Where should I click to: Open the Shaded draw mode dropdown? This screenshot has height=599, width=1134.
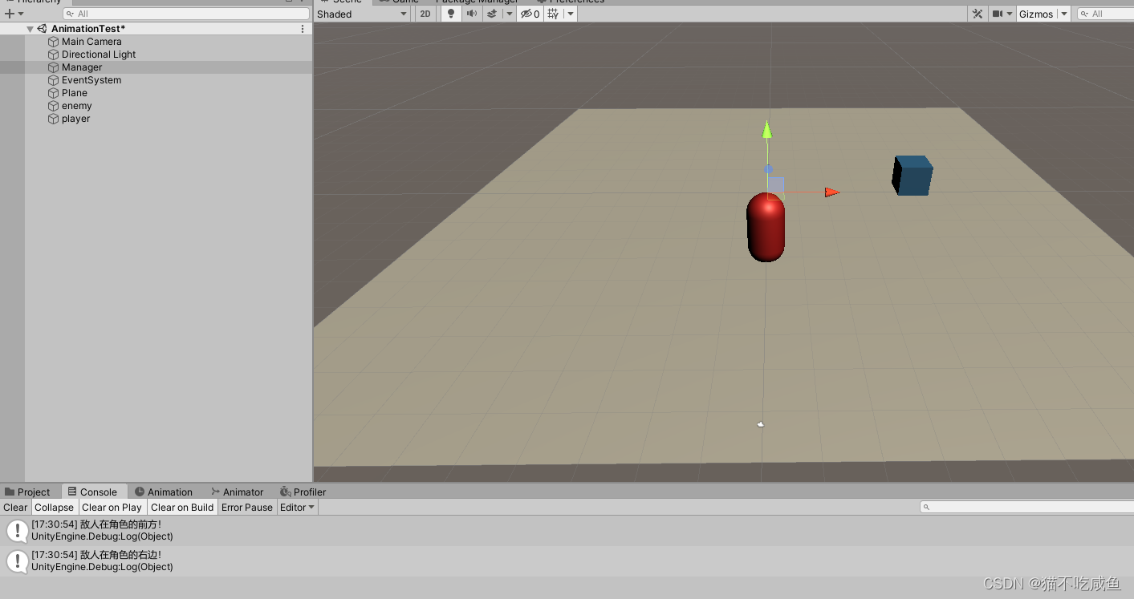pyautogui.click(x=362, y=14)
